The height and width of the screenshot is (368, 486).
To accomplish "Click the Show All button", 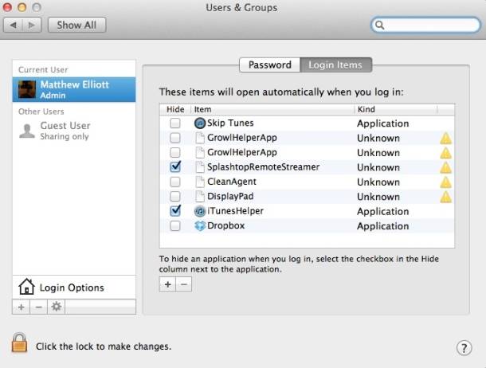I will pyautogui.click(x=76, y=25).
